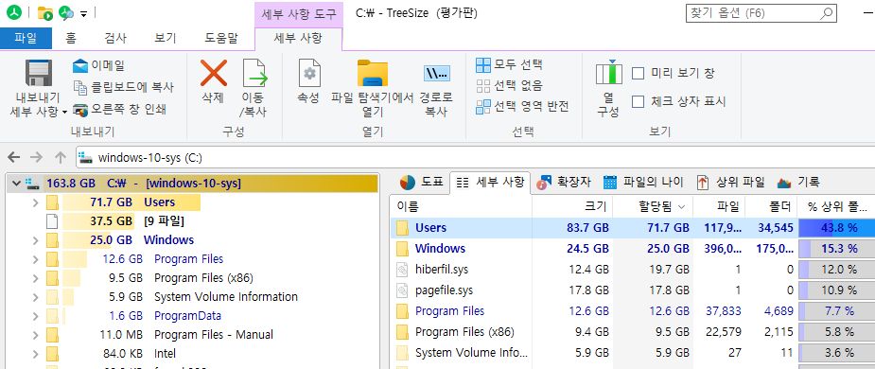Click the 15.3 % bar for Windows
This screenshot has width=875, height=369.
click(837, 249)
